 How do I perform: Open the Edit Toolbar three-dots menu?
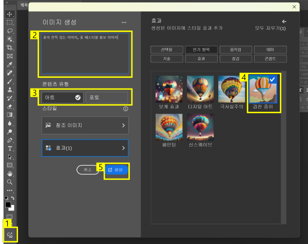pos(9,190)
